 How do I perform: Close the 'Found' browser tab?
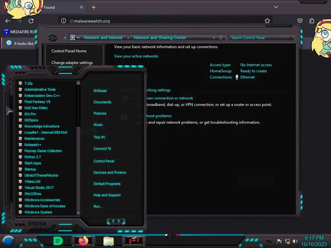pos(81,7)
